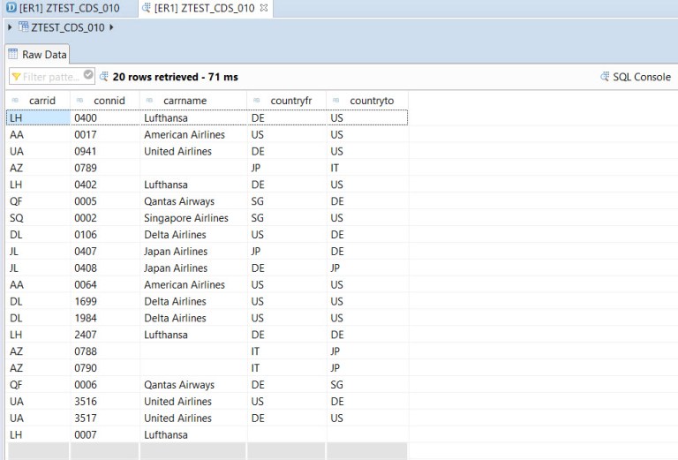The width and height of the screenshot is (678, 460).
Task: Click the SQL Console icon
Action: [605, 77]
